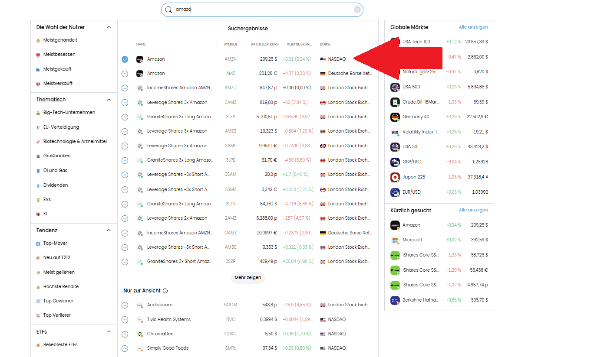
Task: Open the Meistgekauft list
Action: pos(57,69)
